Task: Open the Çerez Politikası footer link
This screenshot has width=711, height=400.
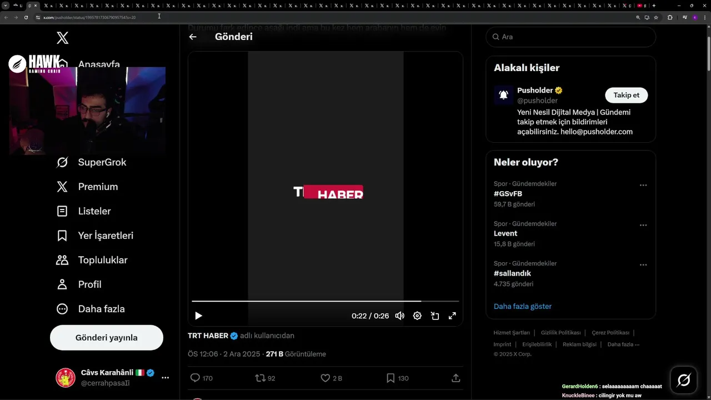Action: (610, 333)
